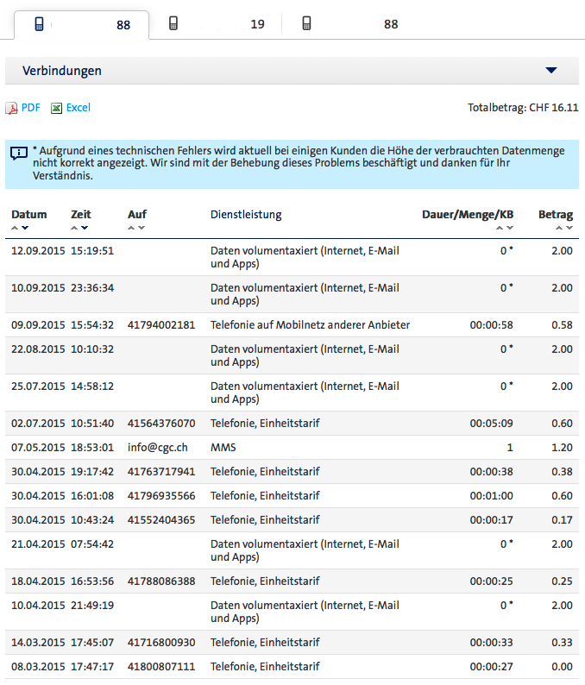Click the Betrag column header

click(x=556, y=215)
